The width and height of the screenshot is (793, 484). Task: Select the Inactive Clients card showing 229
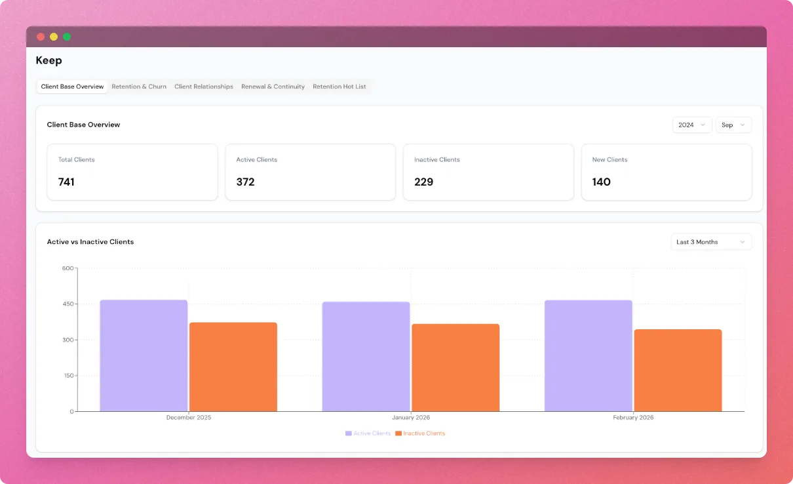(x=488, y=172)
